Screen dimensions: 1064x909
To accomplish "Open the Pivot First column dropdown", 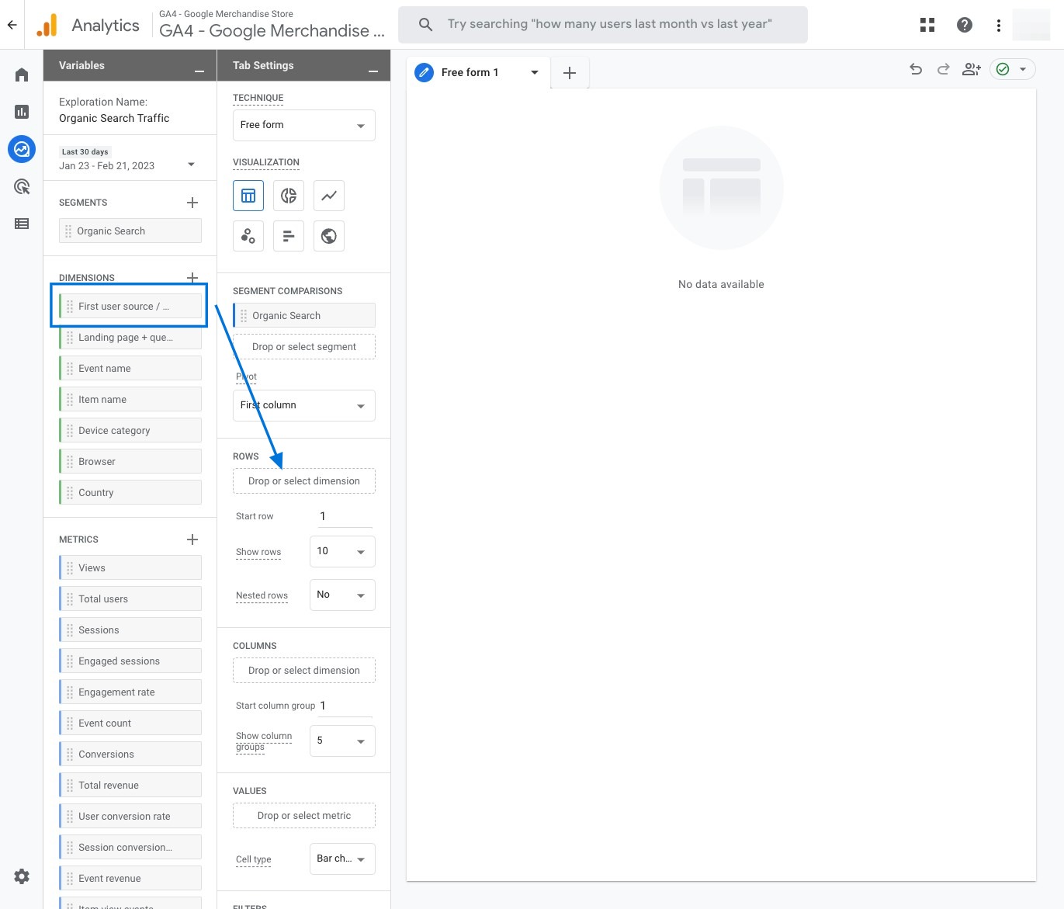I will (x=304, y=405).
